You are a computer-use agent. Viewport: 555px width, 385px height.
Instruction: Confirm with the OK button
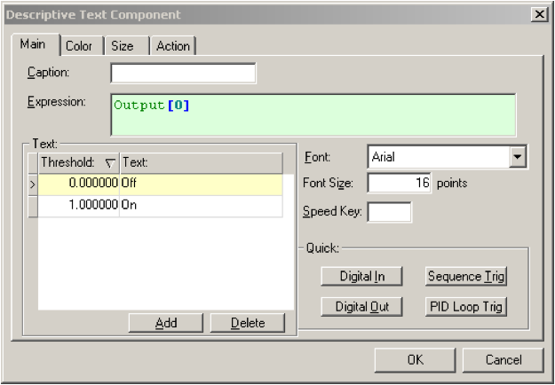[x=415, y=360]
